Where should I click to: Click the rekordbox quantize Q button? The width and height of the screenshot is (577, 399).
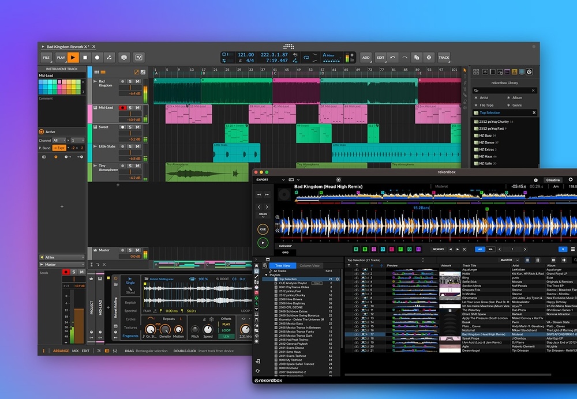click(x=563, y=249)
